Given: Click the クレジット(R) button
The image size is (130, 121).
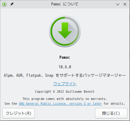Looking at the screenshot, I should (x=19, y=113).
